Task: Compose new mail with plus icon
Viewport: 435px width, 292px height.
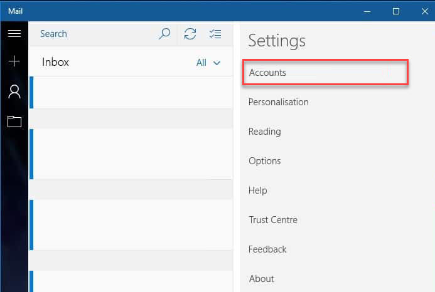Action: (14, 61)
